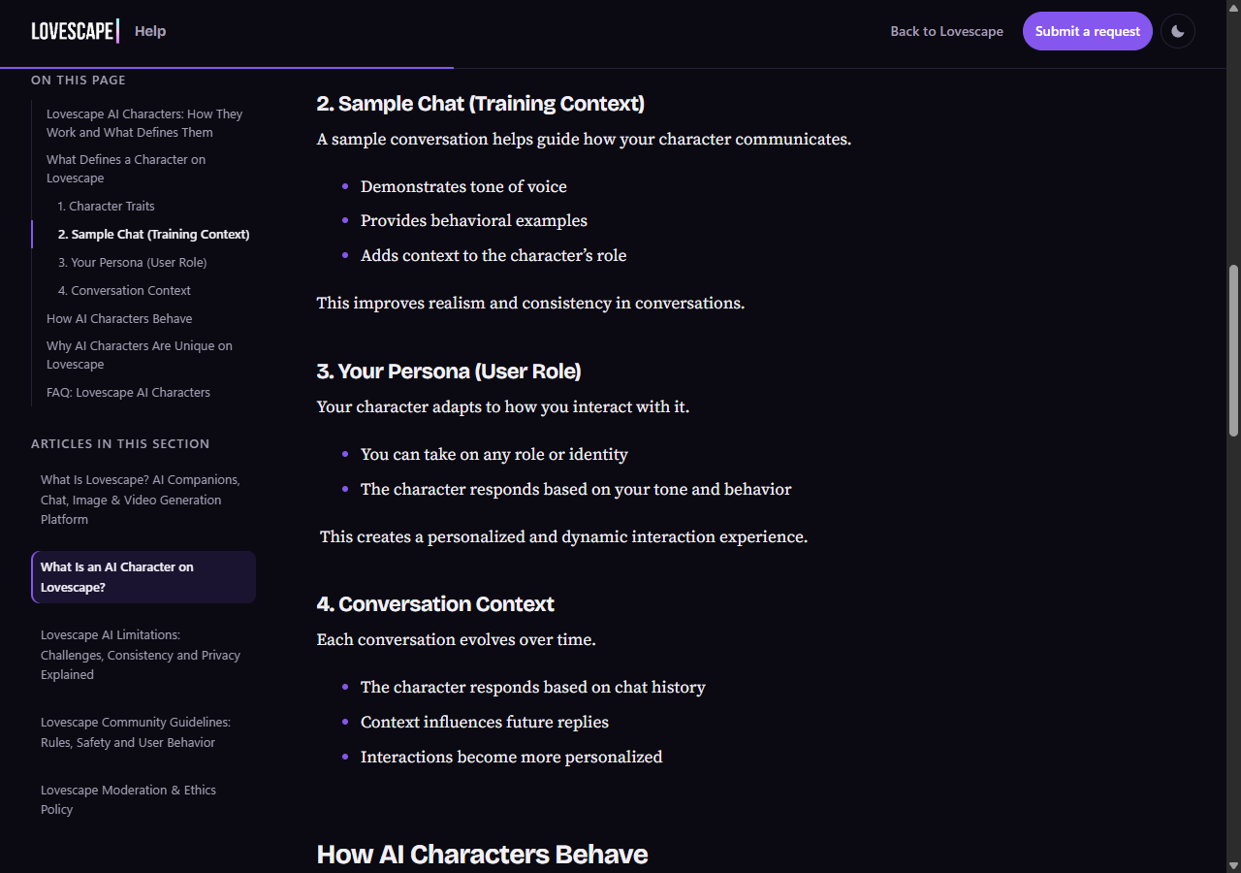
Task: Open How AI Characters Behave in sidebar
Action: tap(119, 319)
